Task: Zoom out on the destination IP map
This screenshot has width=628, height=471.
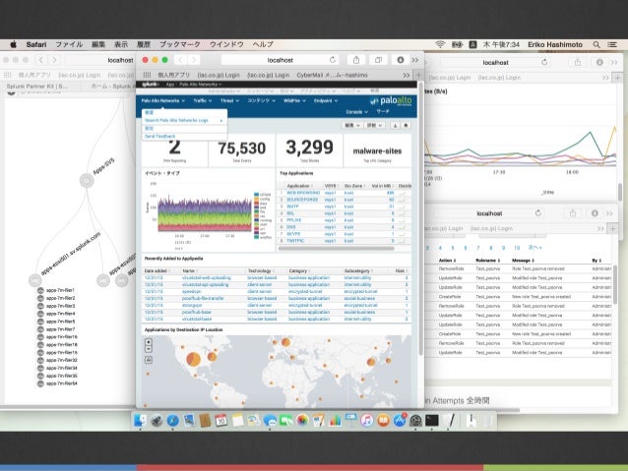Action: (x=149, y=349)
